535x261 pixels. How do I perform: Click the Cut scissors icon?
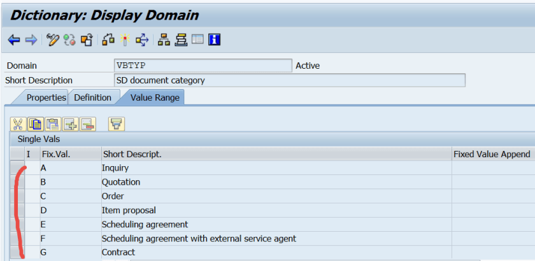(18, 124)
